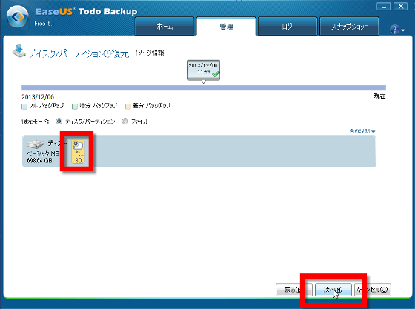The width and height of the screenshot is (415, 309).
Task: Click the EaseUS logo icon
Action: coord(18,17)
